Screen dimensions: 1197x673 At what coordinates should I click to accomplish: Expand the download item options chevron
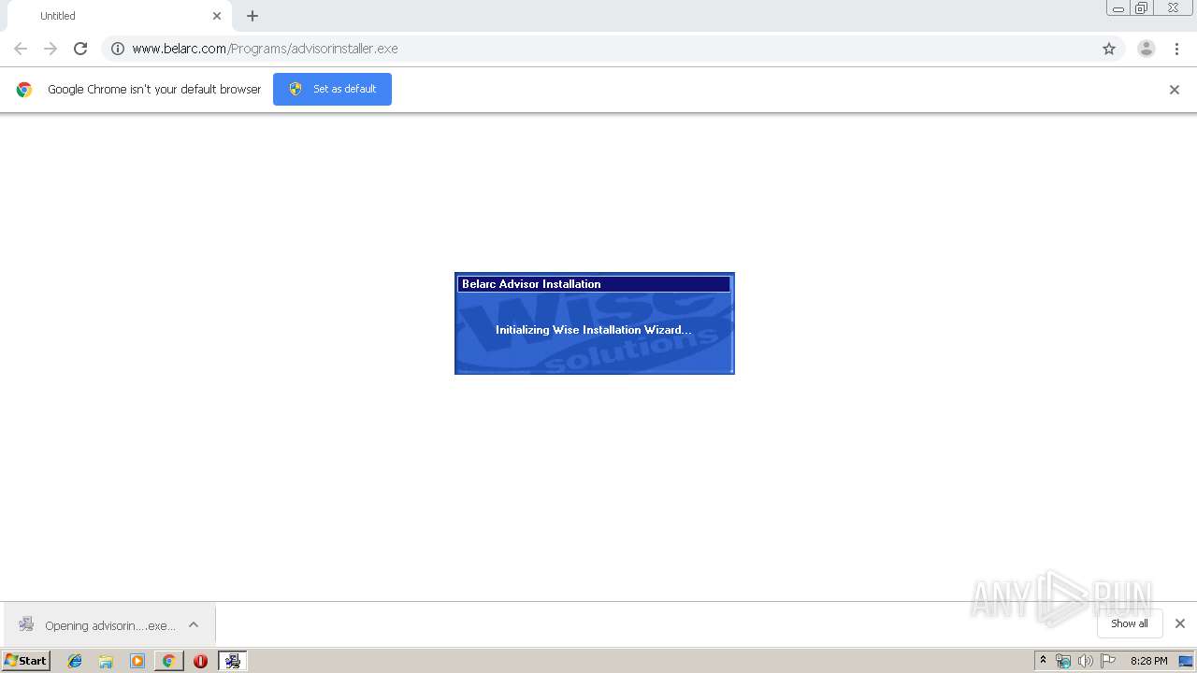tap(194, 625)
